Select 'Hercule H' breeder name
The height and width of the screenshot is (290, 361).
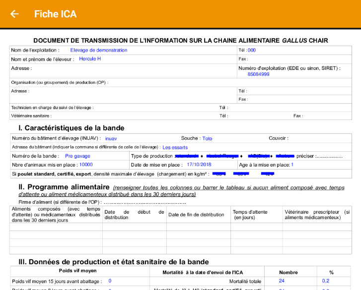[90, 59]
